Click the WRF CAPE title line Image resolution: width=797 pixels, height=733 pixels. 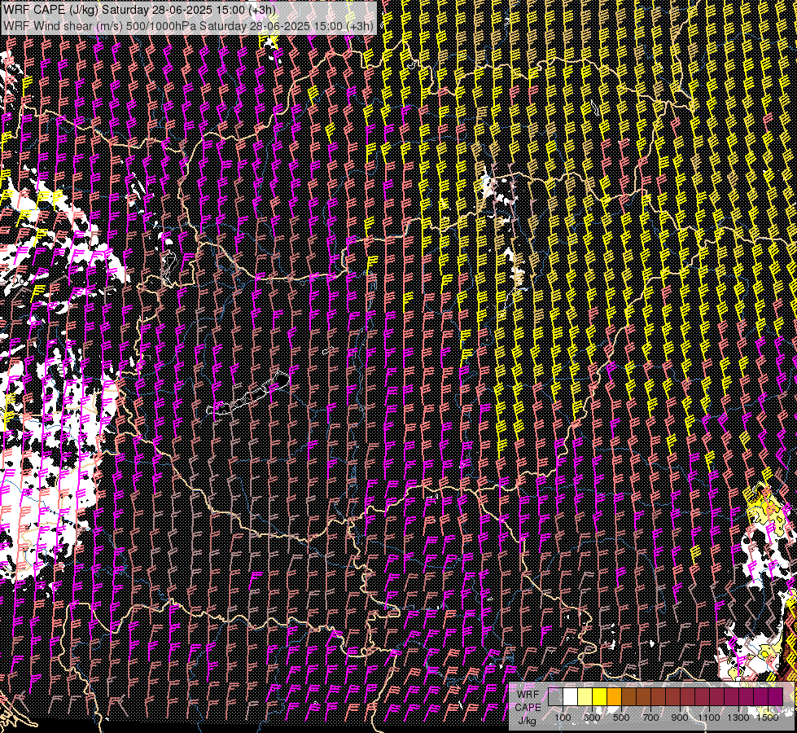[x=139, y=10]
